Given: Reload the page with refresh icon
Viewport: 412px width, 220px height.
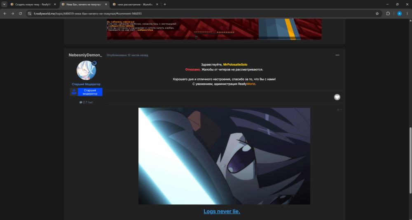Looking at the screenshot, I should pyautogui.click(x=20, y=14).
